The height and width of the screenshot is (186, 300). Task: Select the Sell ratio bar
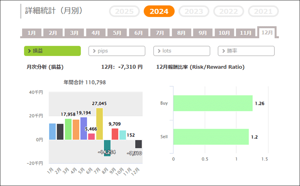point(211,137)
